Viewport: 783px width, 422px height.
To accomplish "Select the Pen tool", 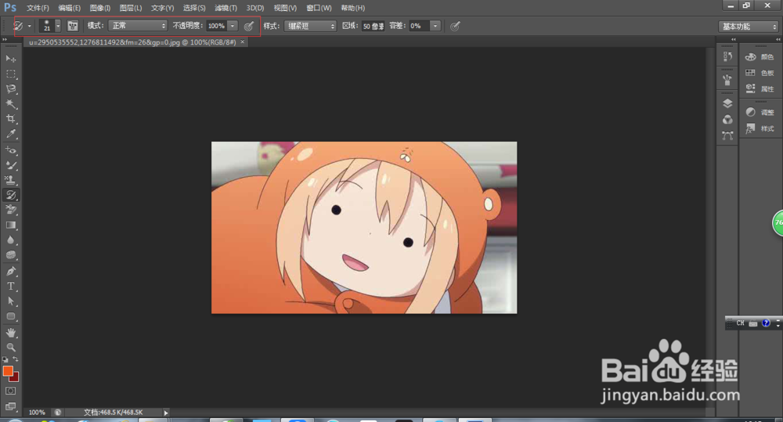I will (10, 271).
